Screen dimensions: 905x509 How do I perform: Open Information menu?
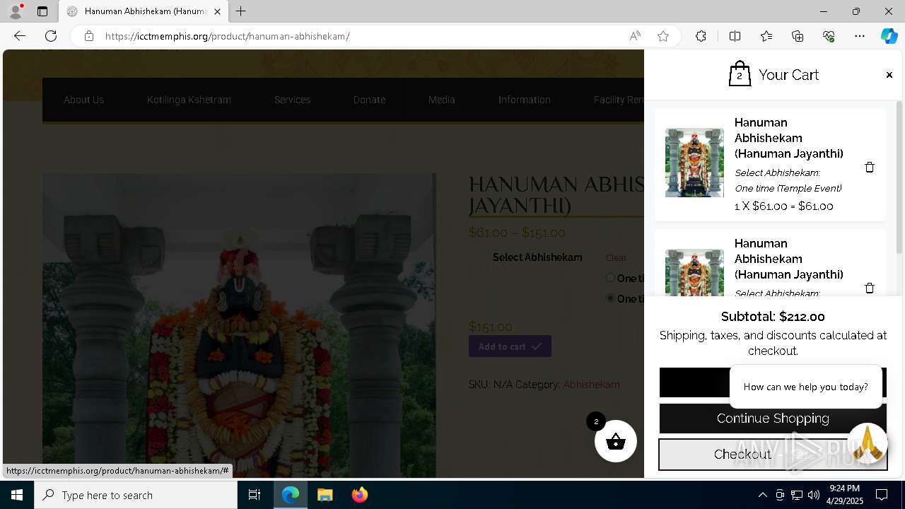click(x=524, y=100)
